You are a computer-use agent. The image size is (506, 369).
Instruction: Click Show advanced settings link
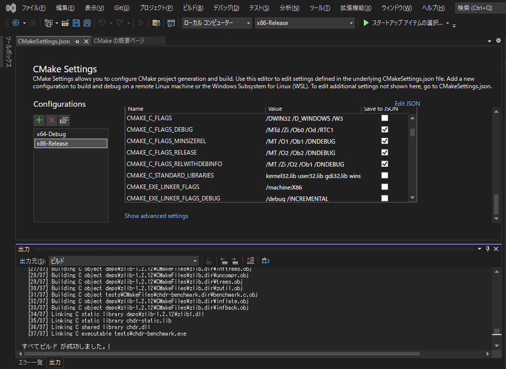[x=156, y=216]
